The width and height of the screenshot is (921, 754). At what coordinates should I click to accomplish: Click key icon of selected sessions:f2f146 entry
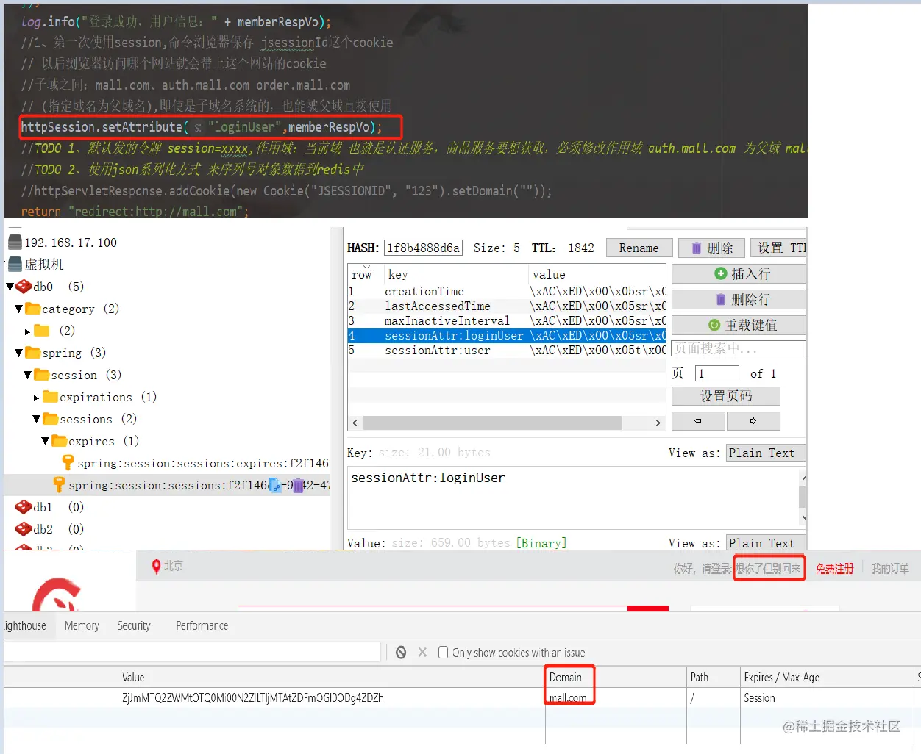point(59,485)
